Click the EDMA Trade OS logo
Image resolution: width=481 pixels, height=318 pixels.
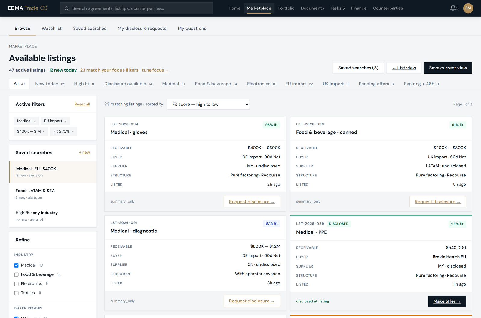point(27,8)
